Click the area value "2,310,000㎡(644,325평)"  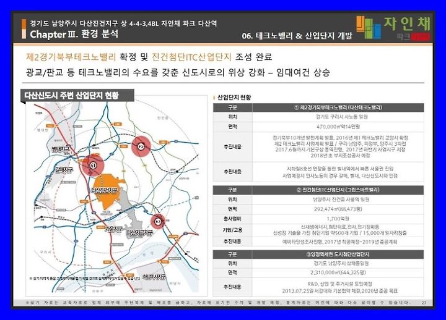tap(338, 272)
